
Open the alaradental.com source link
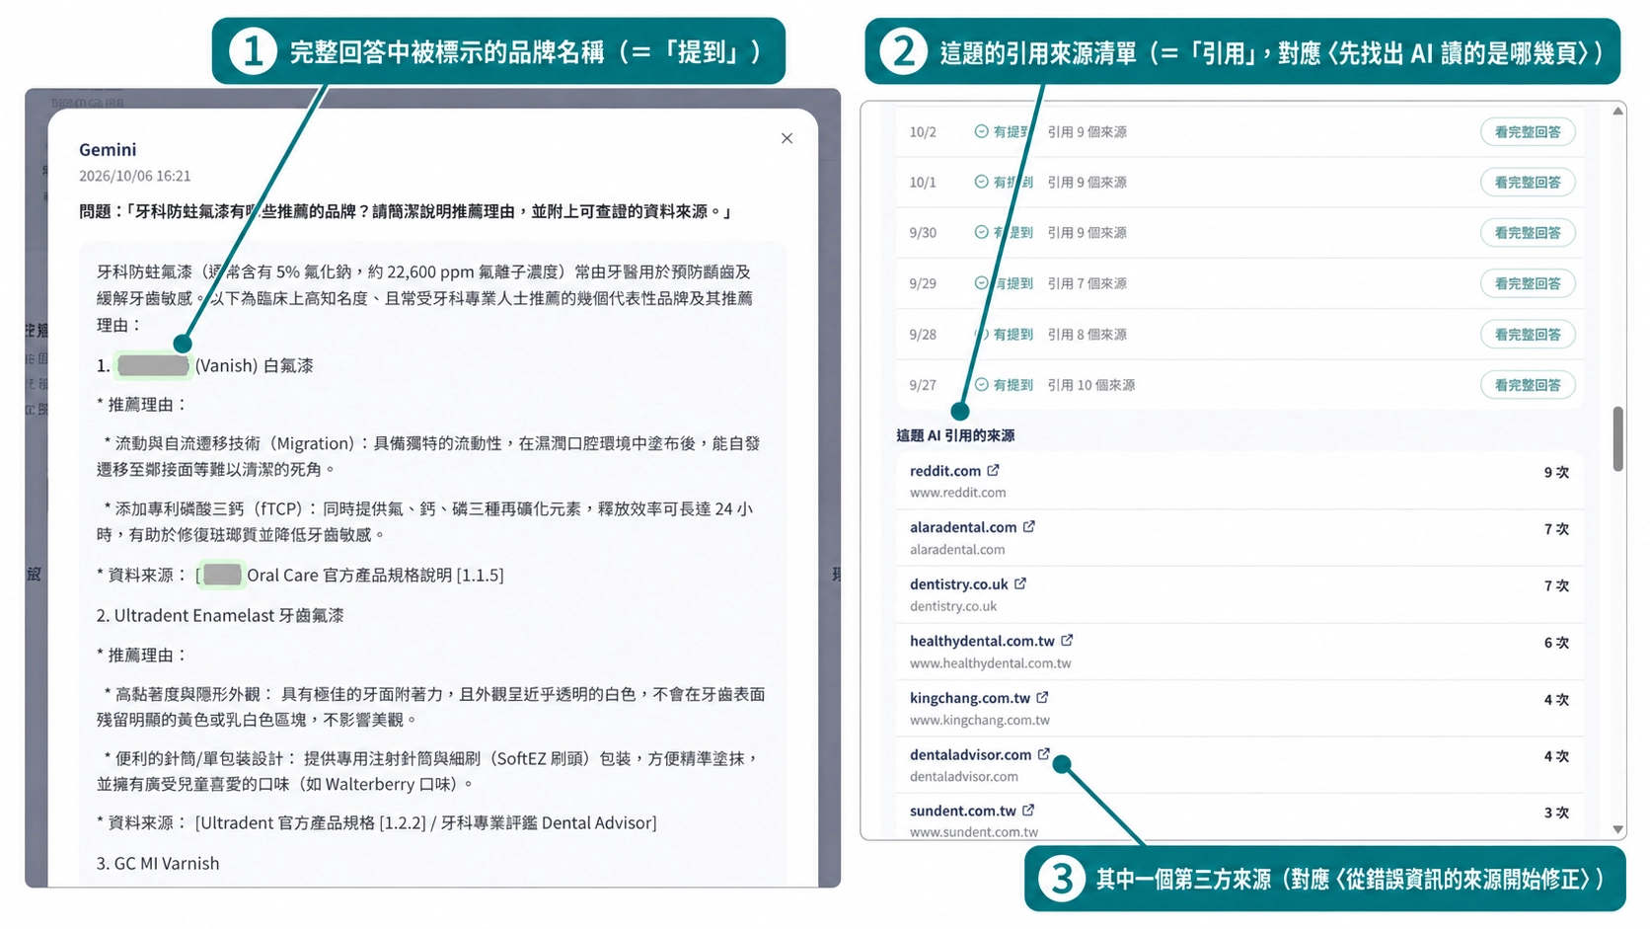963,527
